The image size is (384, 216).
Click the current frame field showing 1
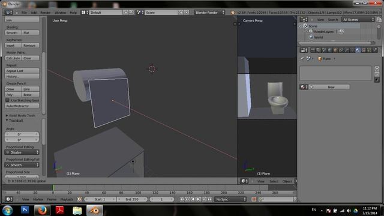coord(161,199)
